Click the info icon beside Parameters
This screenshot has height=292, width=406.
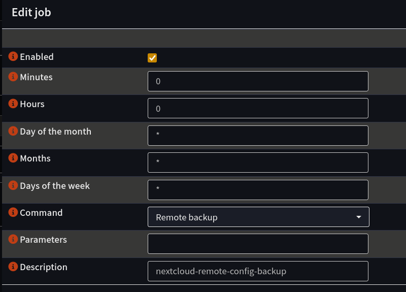pyautogui.click(x=13, y=239)
